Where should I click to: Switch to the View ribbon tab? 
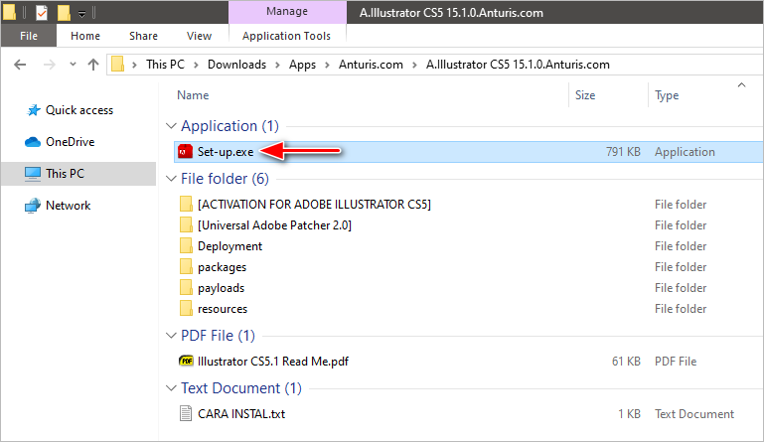coord(199,36)
